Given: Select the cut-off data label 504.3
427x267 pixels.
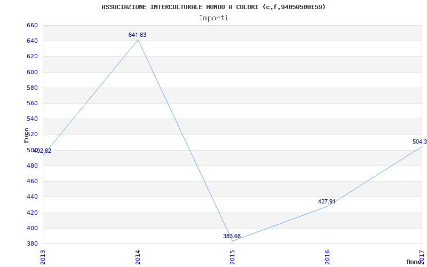Looking at the screenshot, I should [420, 142].
